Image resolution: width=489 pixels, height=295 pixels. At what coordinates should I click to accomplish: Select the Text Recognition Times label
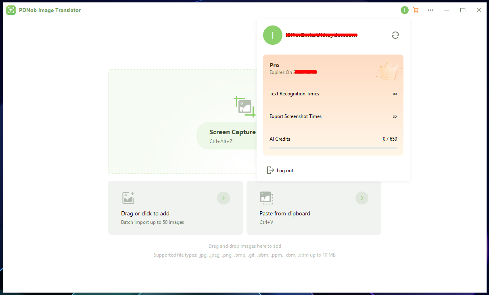[x=294, y=94]
